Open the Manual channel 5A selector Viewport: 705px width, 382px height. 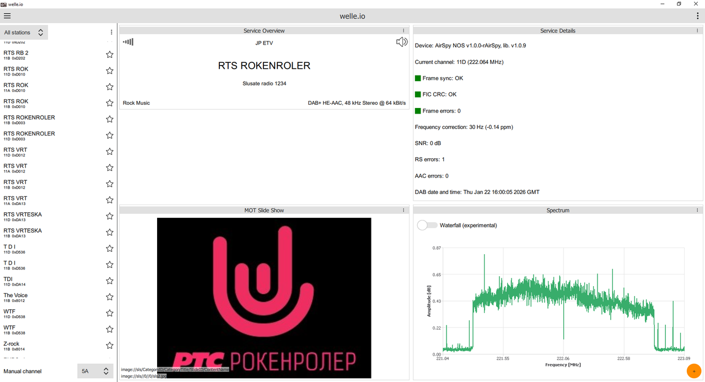(95, 372)
